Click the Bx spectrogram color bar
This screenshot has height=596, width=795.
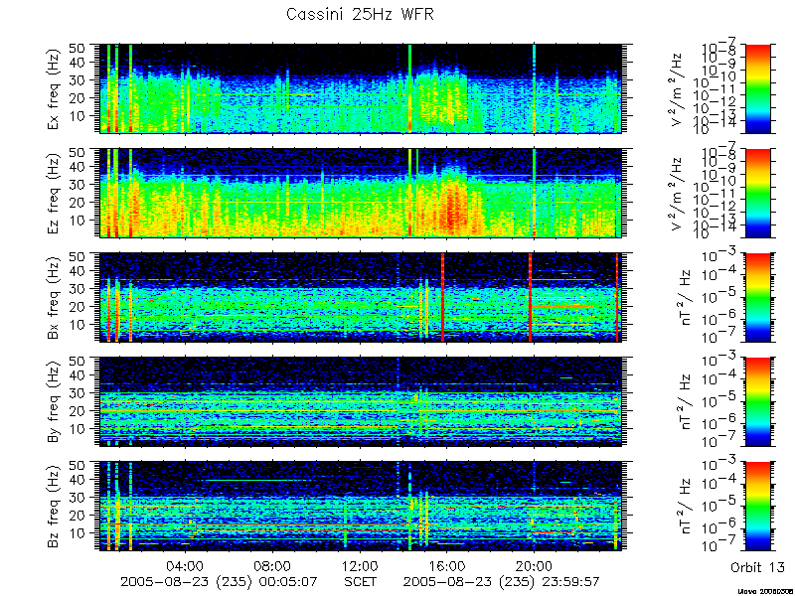tap(757, 297)
